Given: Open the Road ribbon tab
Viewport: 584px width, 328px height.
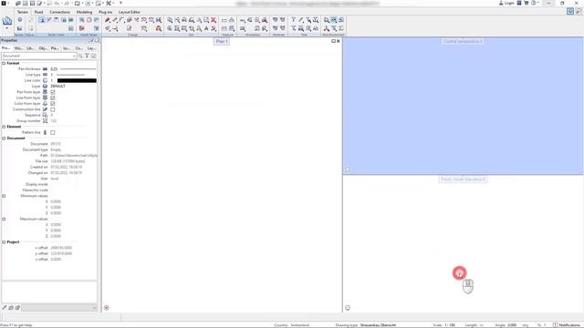Looking at the screenshot, I should pos(38,12).
